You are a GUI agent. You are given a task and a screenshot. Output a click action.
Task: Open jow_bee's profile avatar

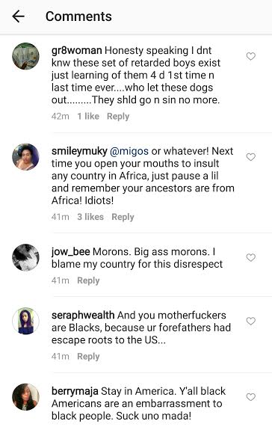[25, 257]
